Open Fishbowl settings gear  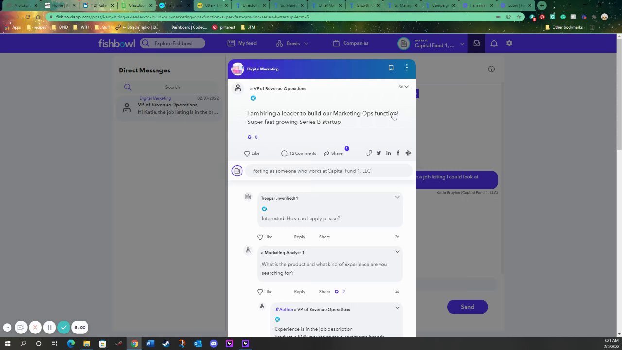click(509, 43)
